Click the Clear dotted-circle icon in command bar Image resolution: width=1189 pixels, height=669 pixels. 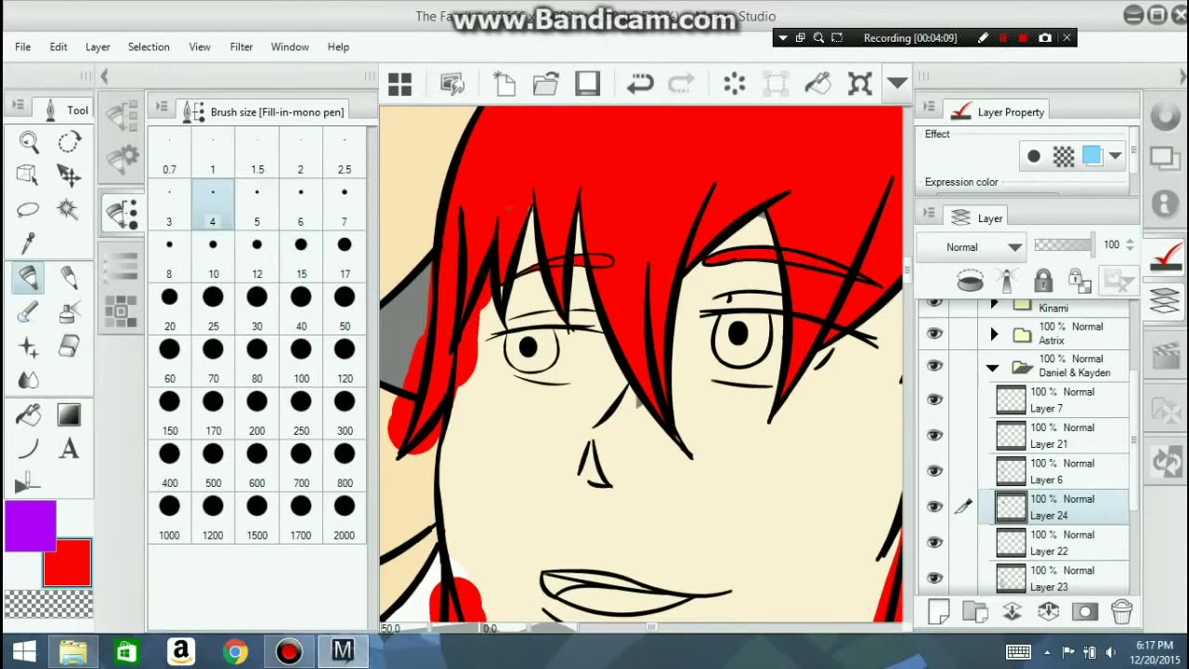coord(735,85)
